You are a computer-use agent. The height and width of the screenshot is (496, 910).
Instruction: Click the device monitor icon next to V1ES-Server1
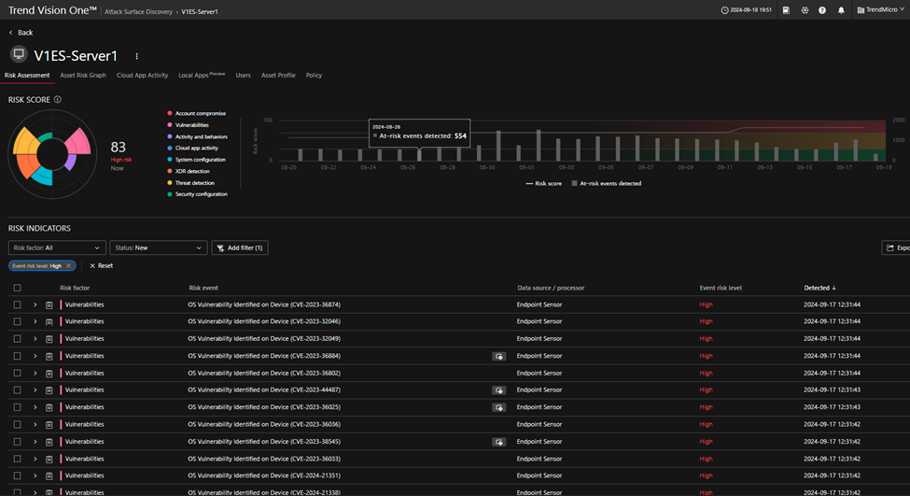[x=19, y=54]
